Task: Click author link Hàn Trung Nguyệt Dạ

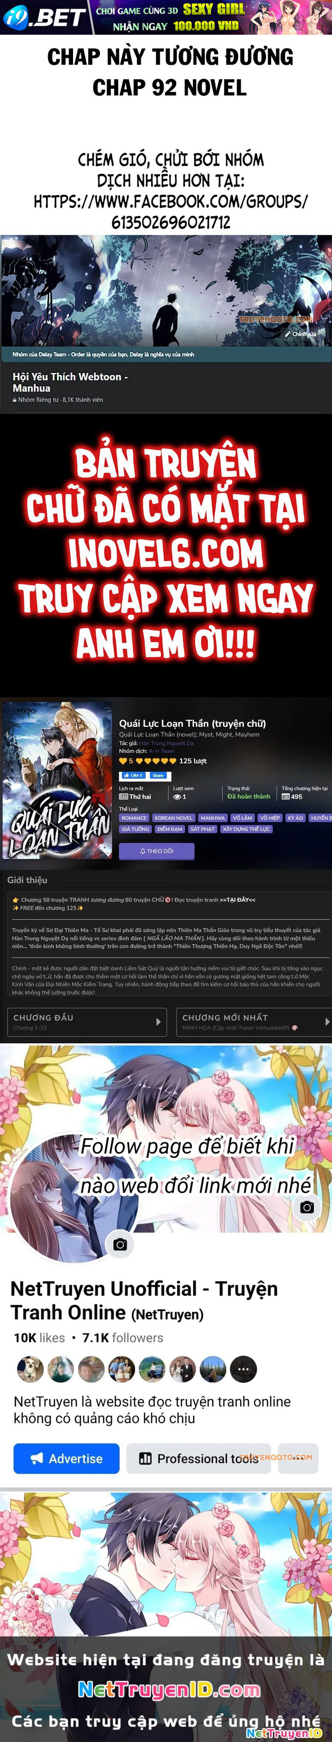Action: (166, 743)
